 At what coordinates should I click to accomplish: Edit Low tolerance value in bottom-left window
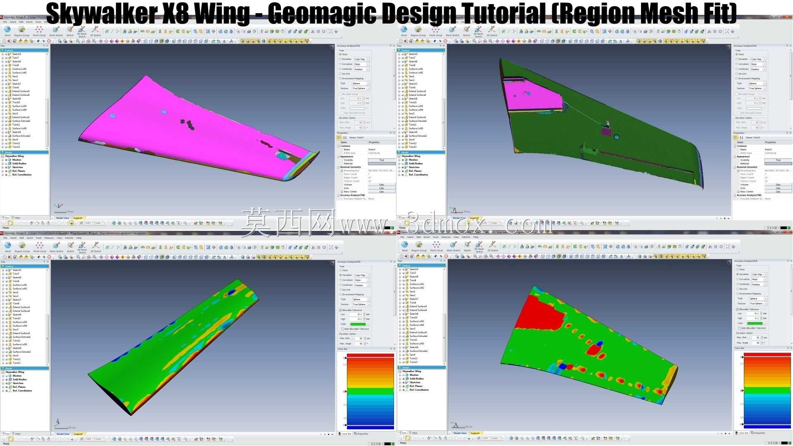click(356, 314)
